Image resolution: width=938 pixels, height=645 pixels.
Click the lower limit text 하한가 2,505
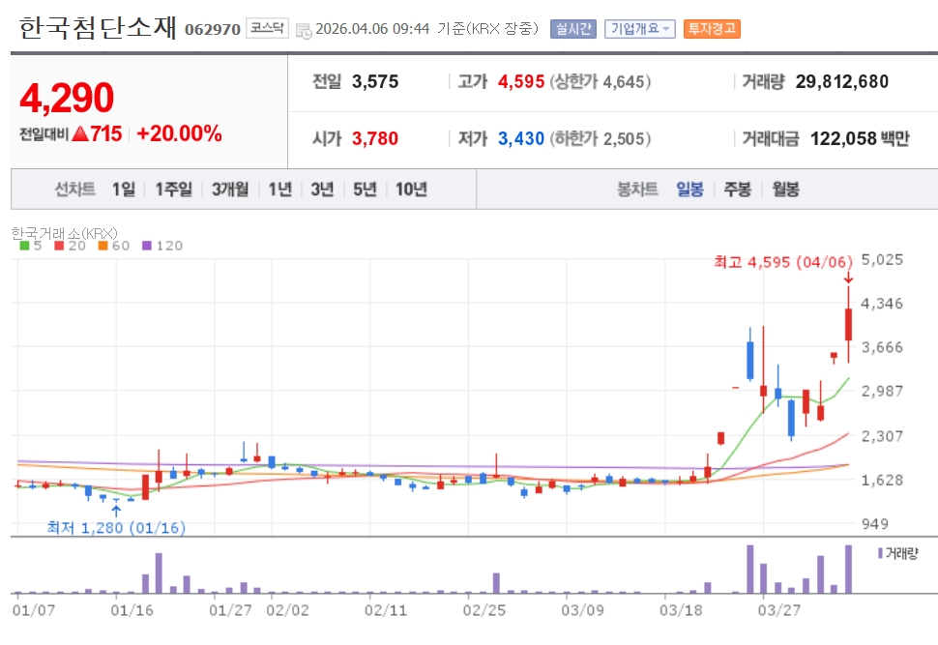point(600,139)
